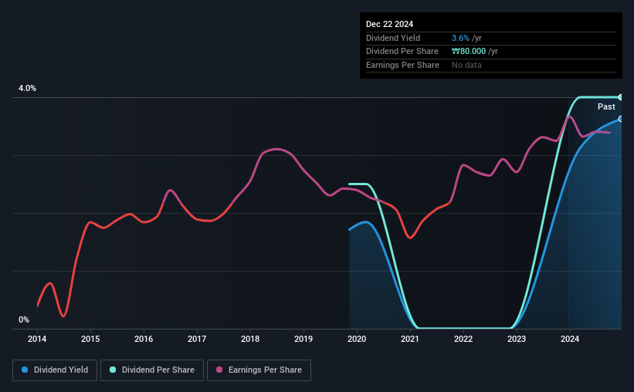Click the 2024 x-axis year label
The image size is (634, 392).
pos(570,339)
